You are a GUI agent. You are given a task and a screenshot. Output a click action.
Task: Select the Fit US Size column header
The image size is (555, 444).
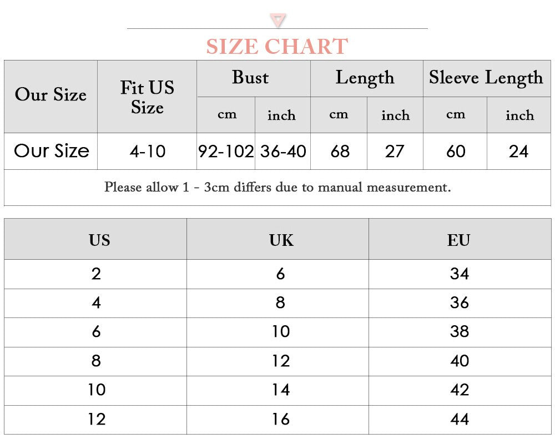coord(147,97)
